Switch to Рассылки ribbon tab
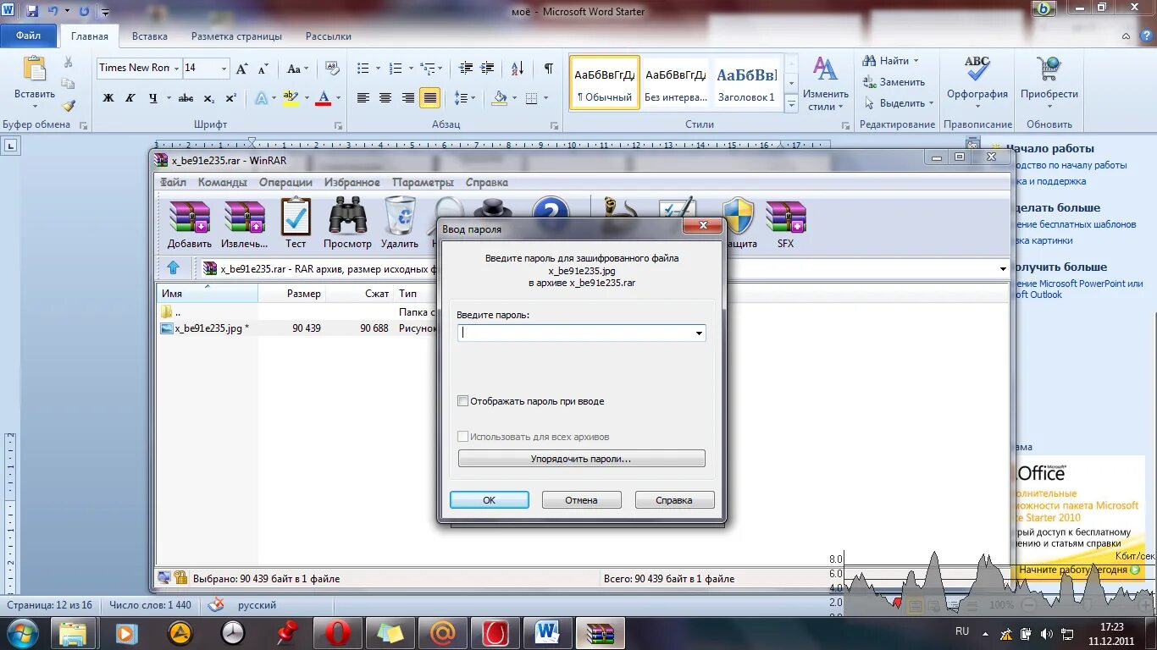 pos(329,36)
